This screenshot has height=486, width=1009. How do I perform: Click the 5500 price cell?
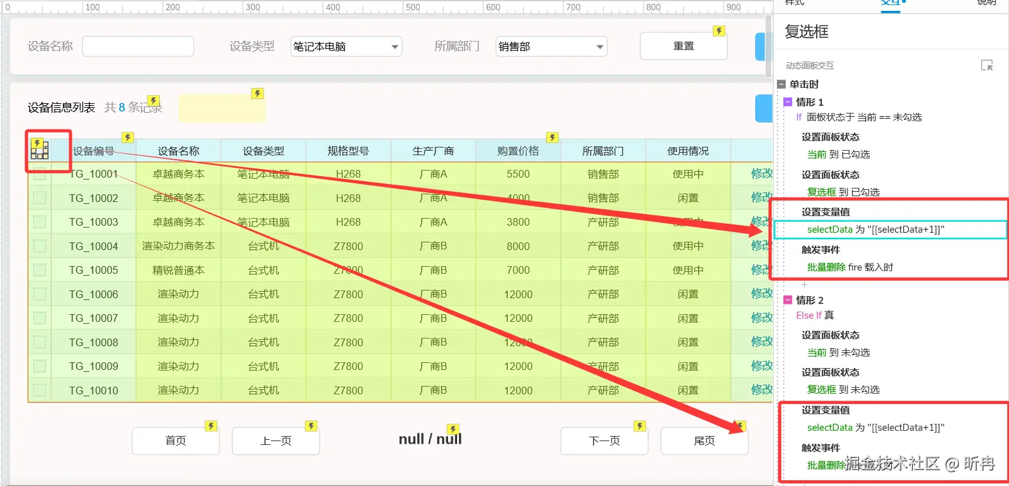point(518,174)
